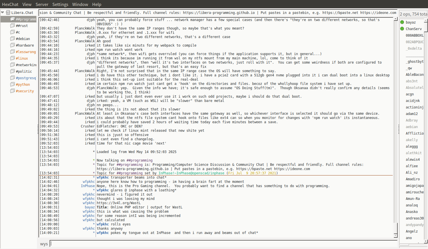Click the bayaz nickname at 14:08:31

(x=90, y=207)
